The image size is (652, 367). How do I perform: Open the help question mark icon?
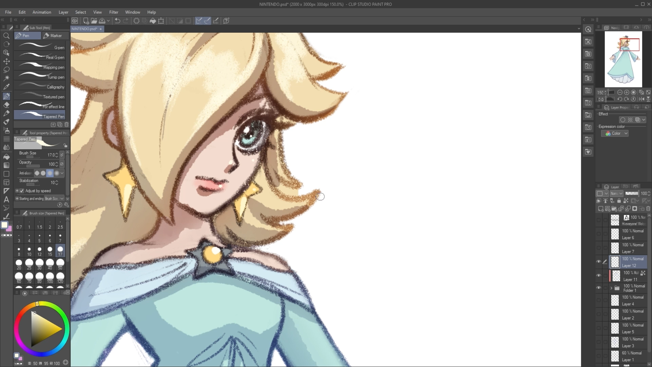tap(226, 21)
